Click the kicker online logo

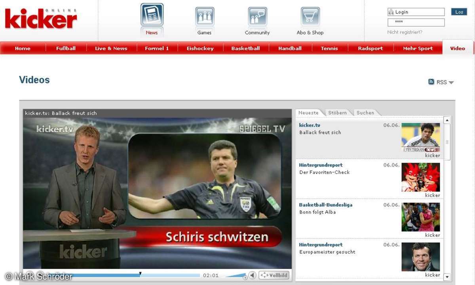click(x=41, y=19)
